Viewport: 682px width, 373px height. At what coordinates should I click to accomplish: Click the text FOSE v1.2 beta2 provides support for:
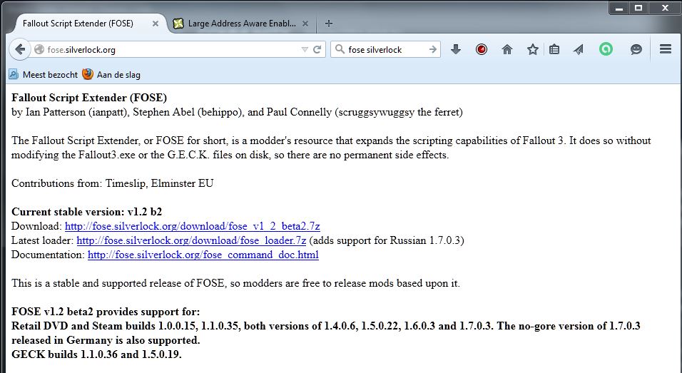[106, 312]
